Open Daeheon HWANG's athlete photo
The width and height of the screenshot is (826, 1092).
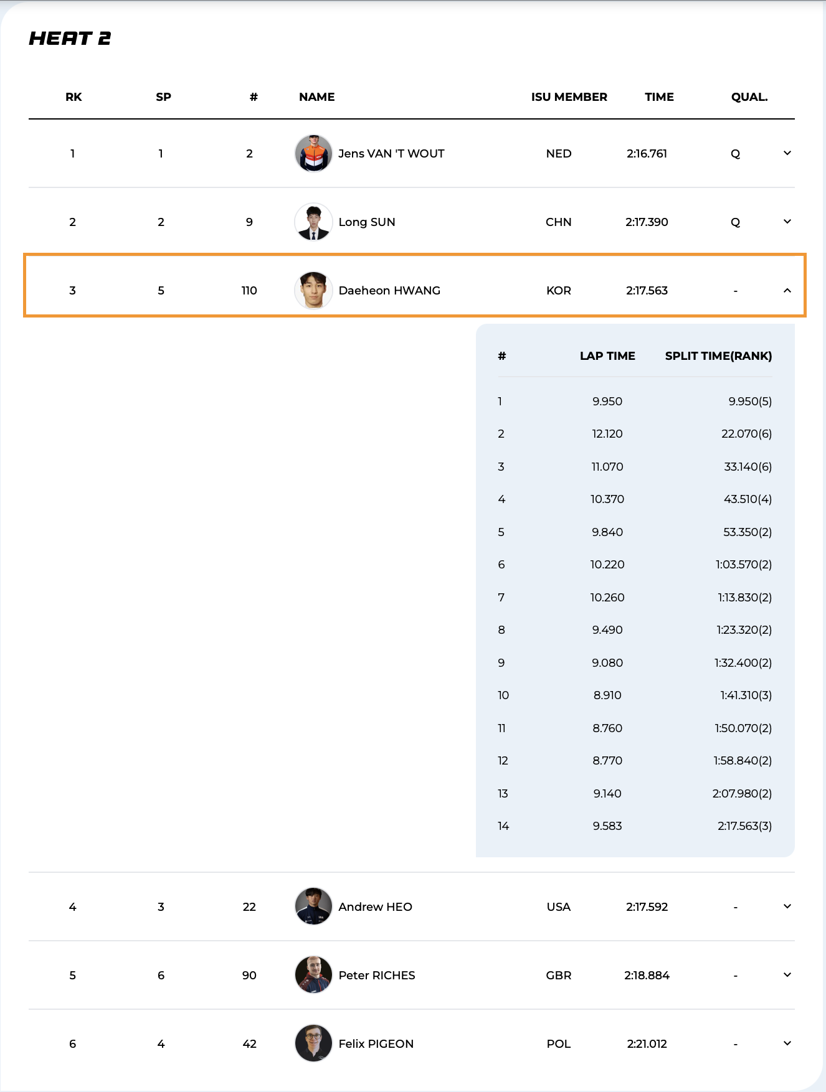pyautogui.click(x=313, y=290)
